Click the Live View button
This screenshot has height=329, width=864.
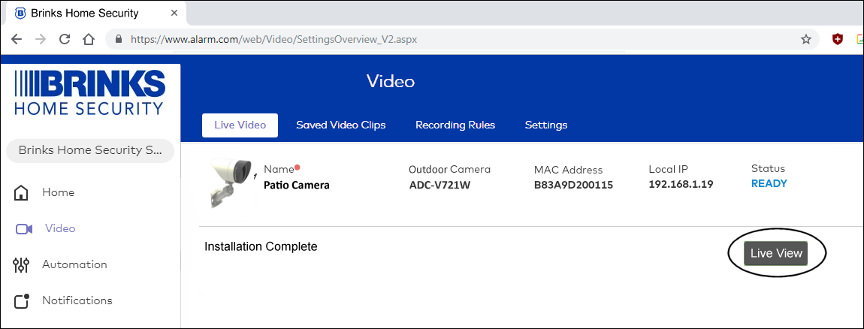(776, 253)
